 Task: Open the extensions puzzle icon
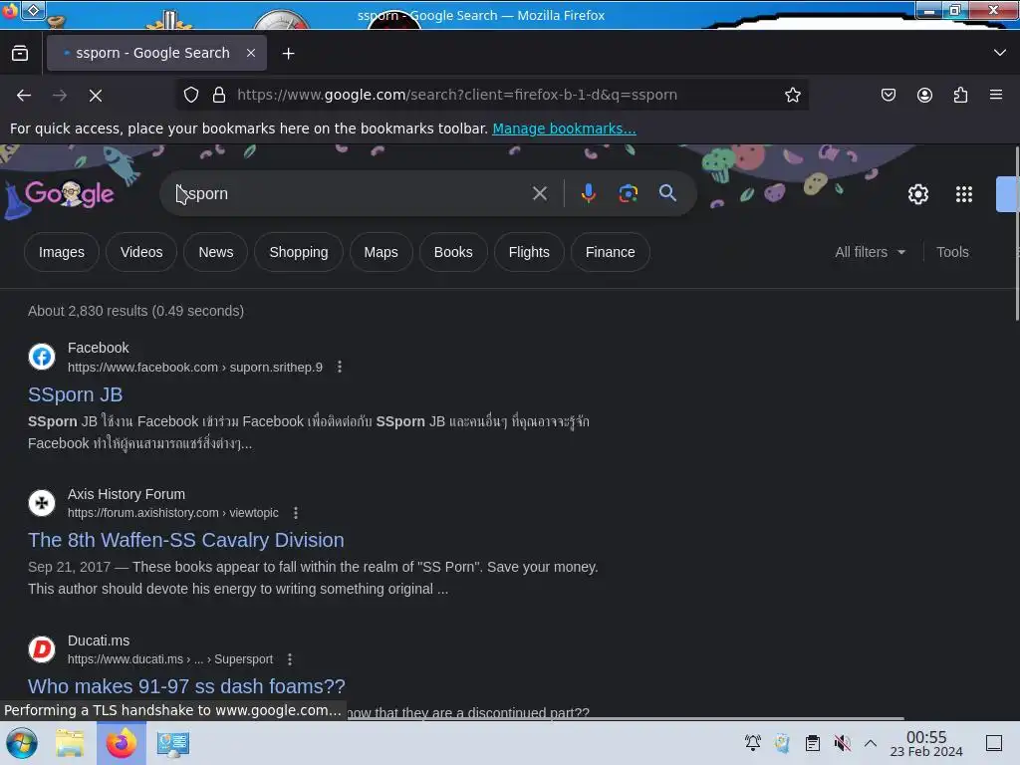(x=960, y=95)
